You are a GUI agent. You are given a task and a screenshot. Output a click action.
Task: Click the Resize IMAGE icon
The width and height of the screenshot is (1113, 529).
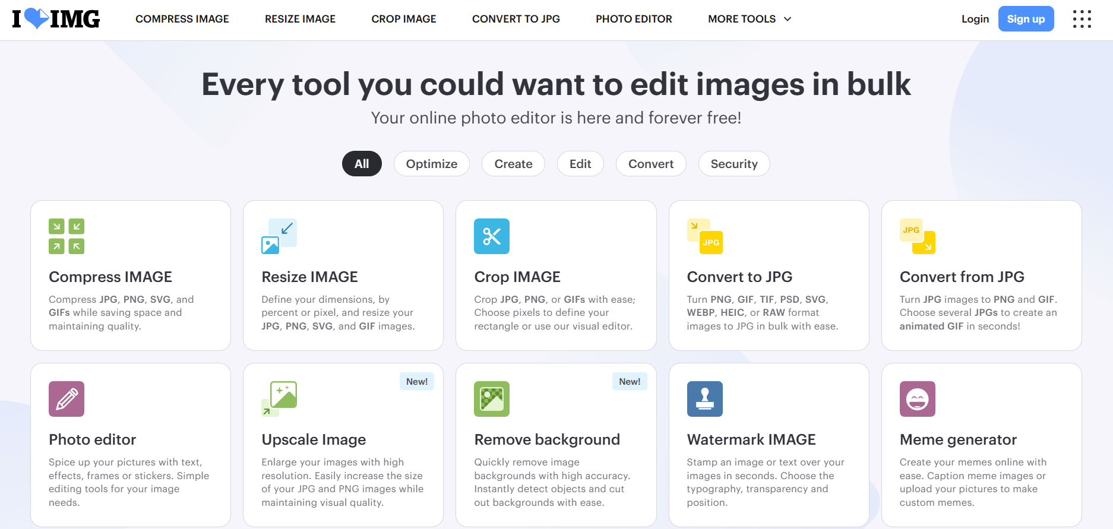[x=279, y=236]
